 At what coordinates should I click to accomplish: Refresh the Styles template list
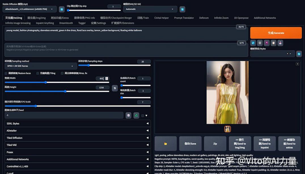(299, 54)
